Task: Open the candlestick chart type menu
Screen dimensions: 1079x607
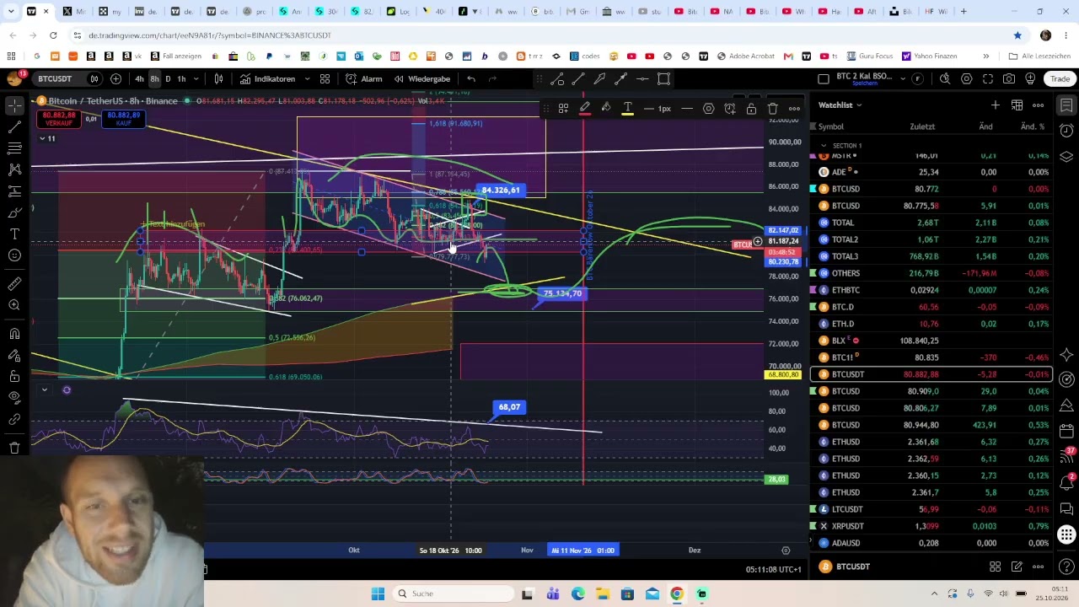Action: (x=218, y=78)
